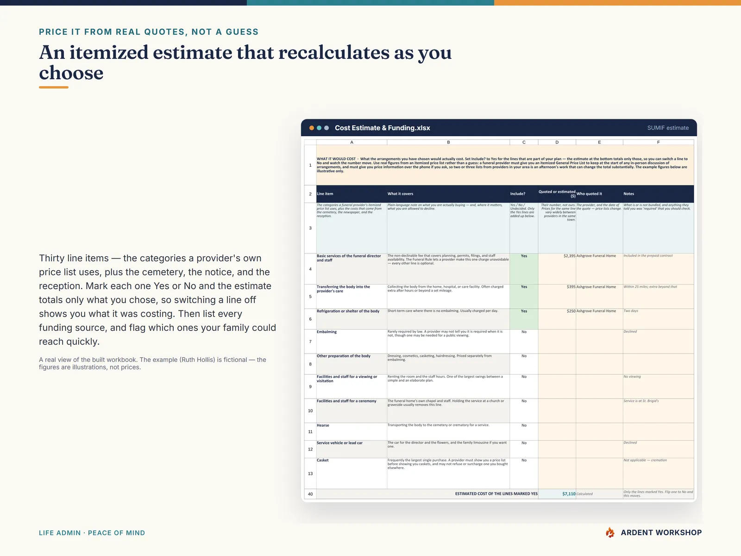Click 'Only the lines marked Yes' footer note

pos(658,494)
